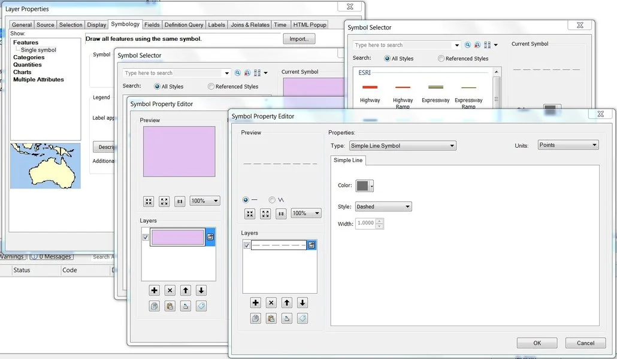The height and width of the screenshot is (359, 617).
Task: Click the Highway line symbol thumbnail
Action: tap(370, 87)
